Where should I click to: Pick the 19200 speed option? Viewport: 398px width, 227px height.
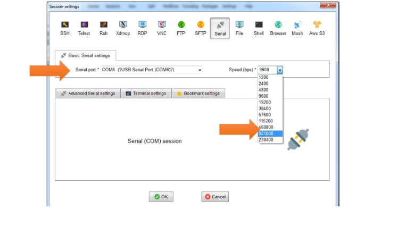pyautogui.click(x=270, y=102)
